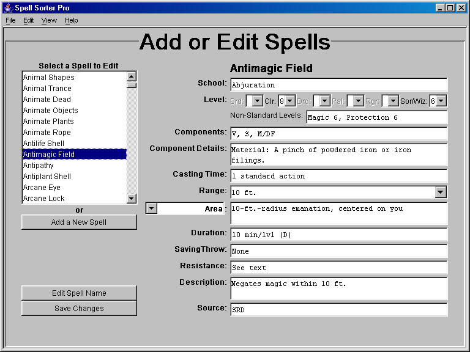Image resolution: width=470 pixels, height=352 pixels.
Task: Click the School text field
Action: [338, 85]
